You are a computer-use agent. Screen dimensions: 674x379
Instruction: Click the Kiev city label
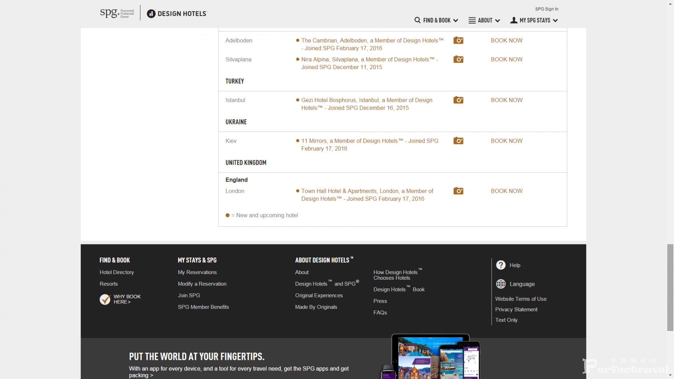coord(231,141)
